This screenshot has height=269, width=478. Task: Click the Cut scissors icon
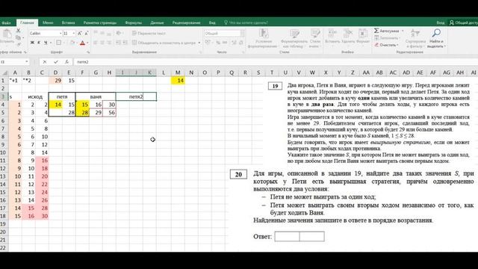point(18,31)
